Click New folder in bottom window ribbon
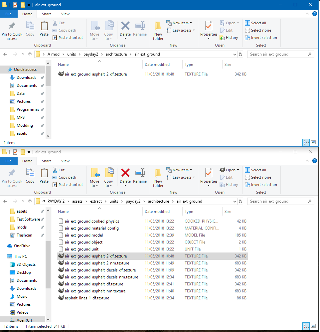 [158, 178]
